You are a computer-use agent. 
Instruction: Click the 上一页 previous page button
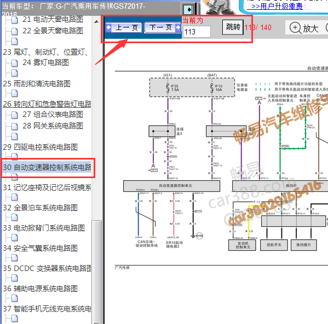(x=124, y=27)
